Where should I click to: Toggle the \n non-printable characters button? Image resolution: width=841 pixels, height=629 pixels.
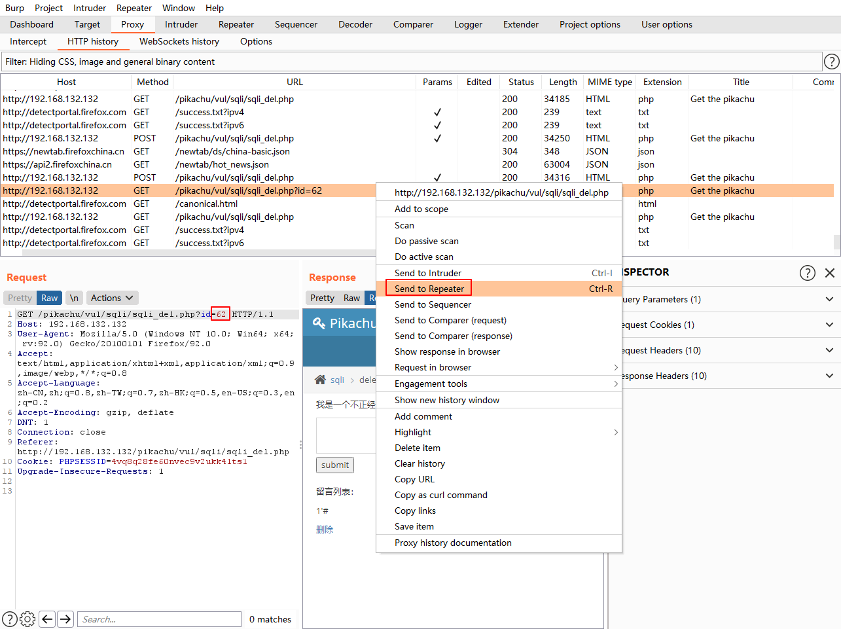(x=74, y=298)
